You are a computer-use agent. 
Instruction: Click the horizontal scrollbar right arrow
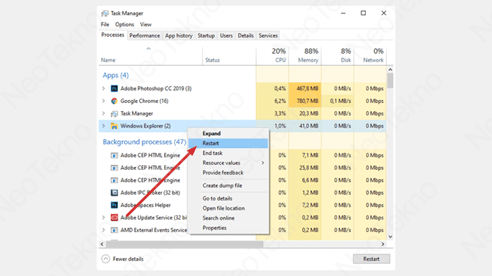(383, 244)
